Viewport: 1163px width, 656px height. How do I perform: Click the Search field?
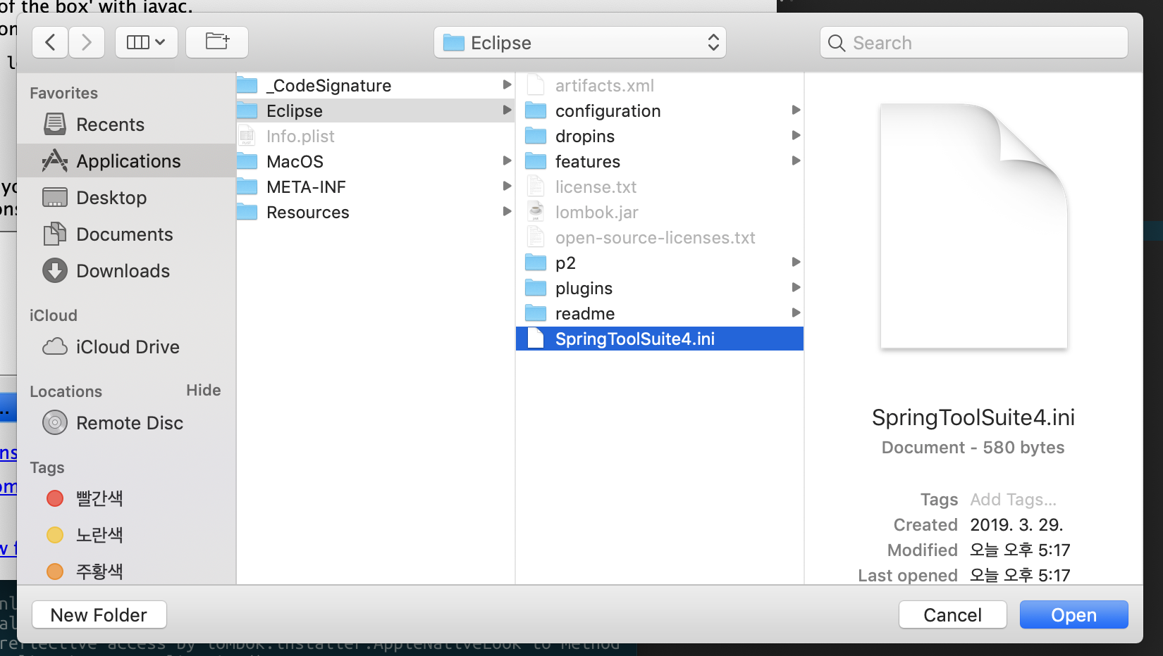click(974, 43)
